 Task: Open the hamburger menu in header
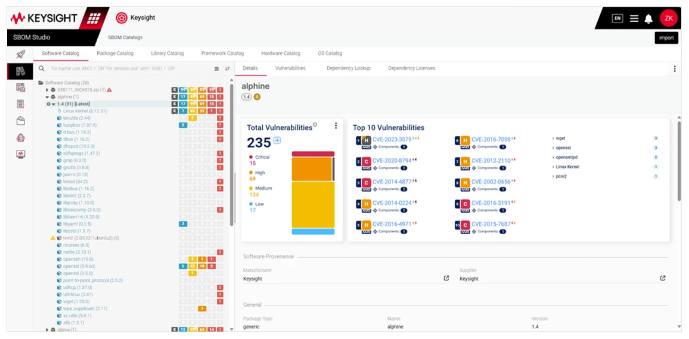(x=634, y=18)
